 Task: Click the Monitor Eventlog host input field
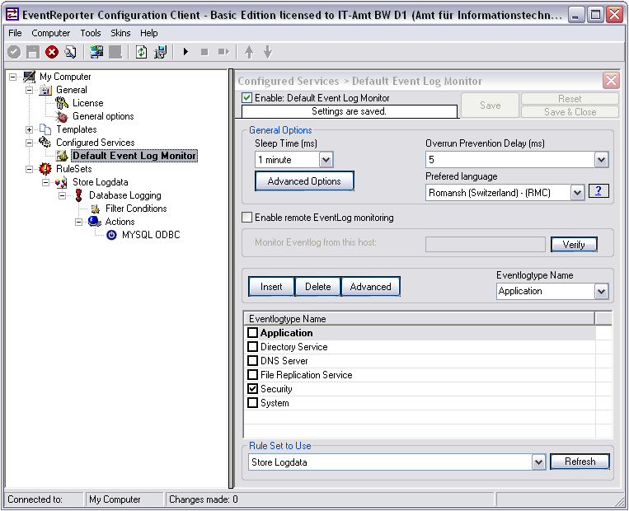pyautogui.click(x=486, y=244)
